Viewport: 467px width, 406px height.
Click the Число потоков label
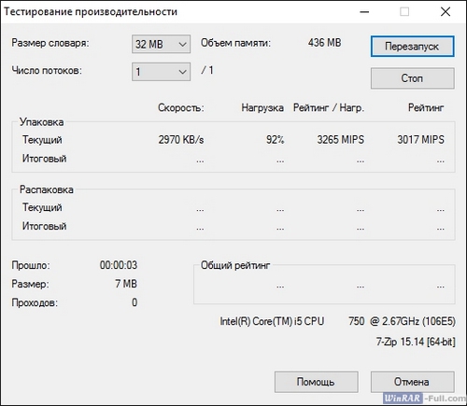[x=47, y=71]
